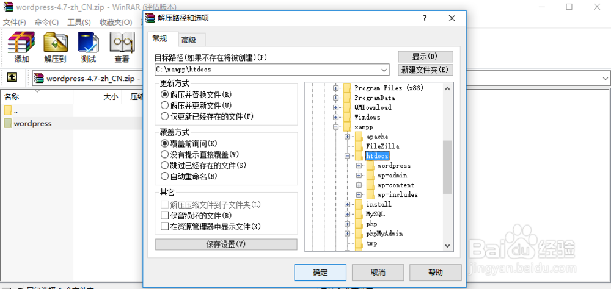611x289 pixels.
Task: Open the destination path dropdown arrow
Action: pos(384,70)
